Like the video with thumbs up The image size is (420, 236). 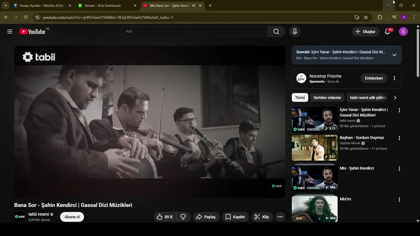click(165, 217)
